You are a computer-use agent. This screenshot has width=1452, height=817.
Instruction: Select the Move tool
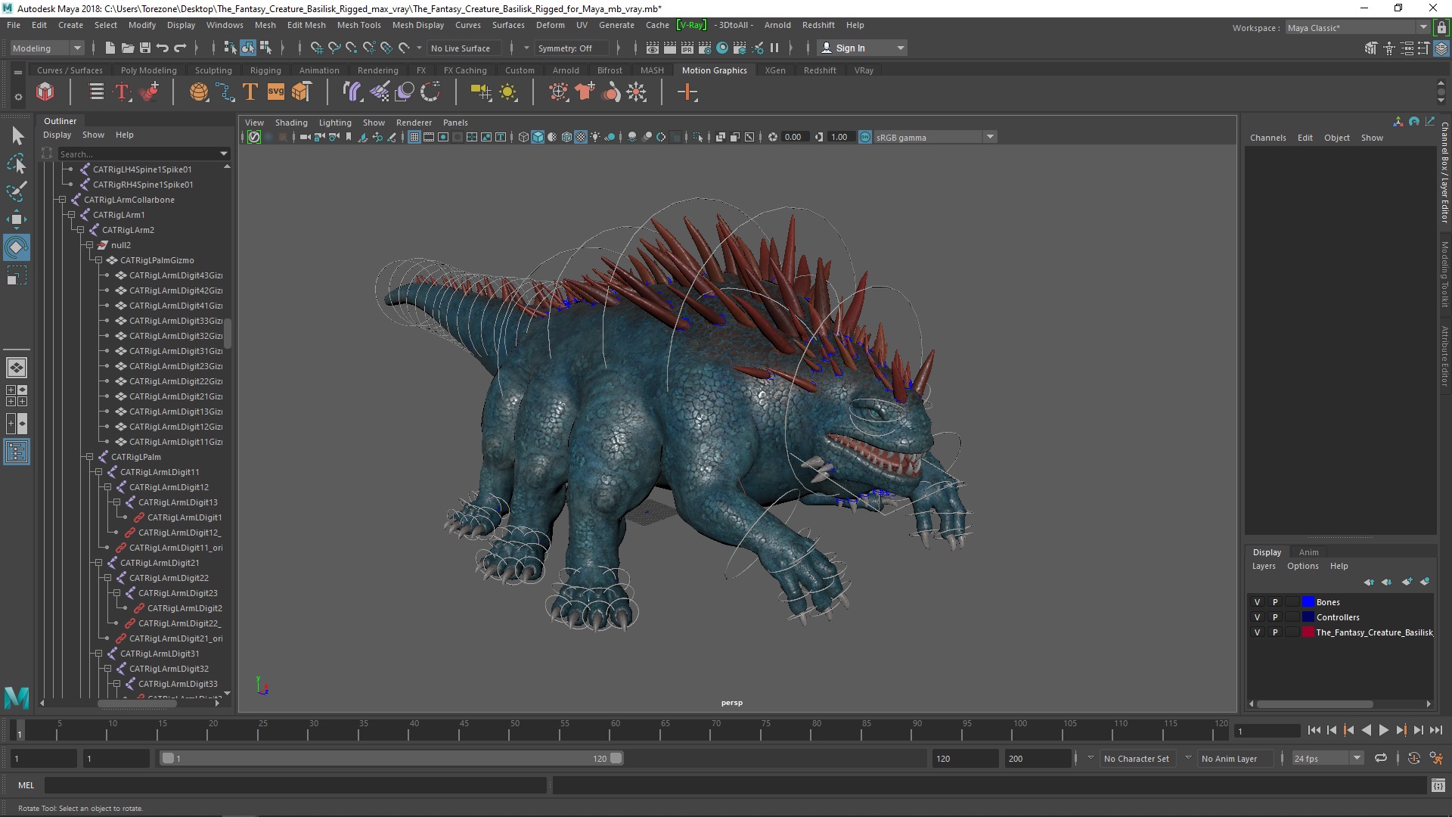tap(16, 220)
